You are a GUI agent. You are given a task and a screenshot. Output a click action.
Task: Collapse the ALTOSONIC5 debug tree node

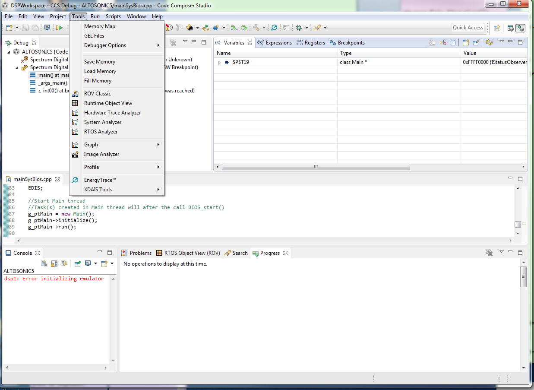9,52
